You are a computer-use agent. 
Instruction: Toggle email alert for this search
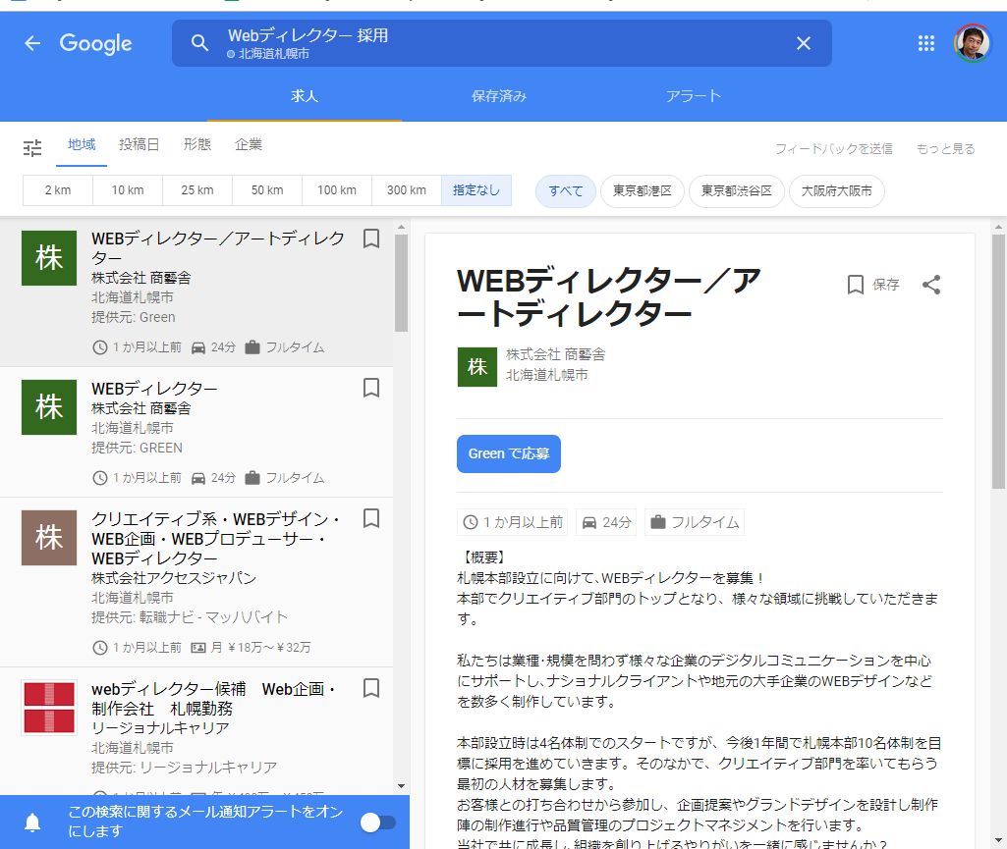click(x=377, y=822)
